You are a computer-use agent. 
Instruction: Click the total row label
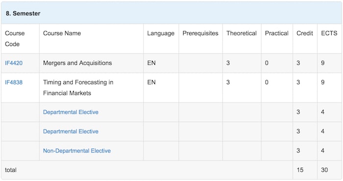click(x=11, y=170)
